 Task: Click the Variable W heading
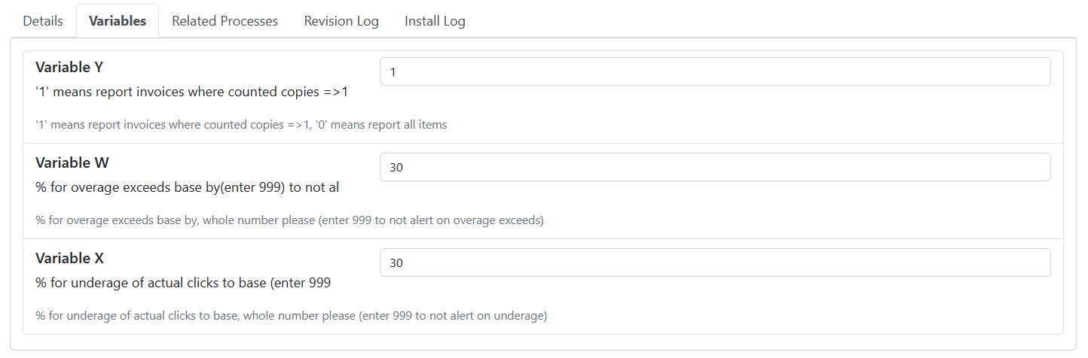72,162
